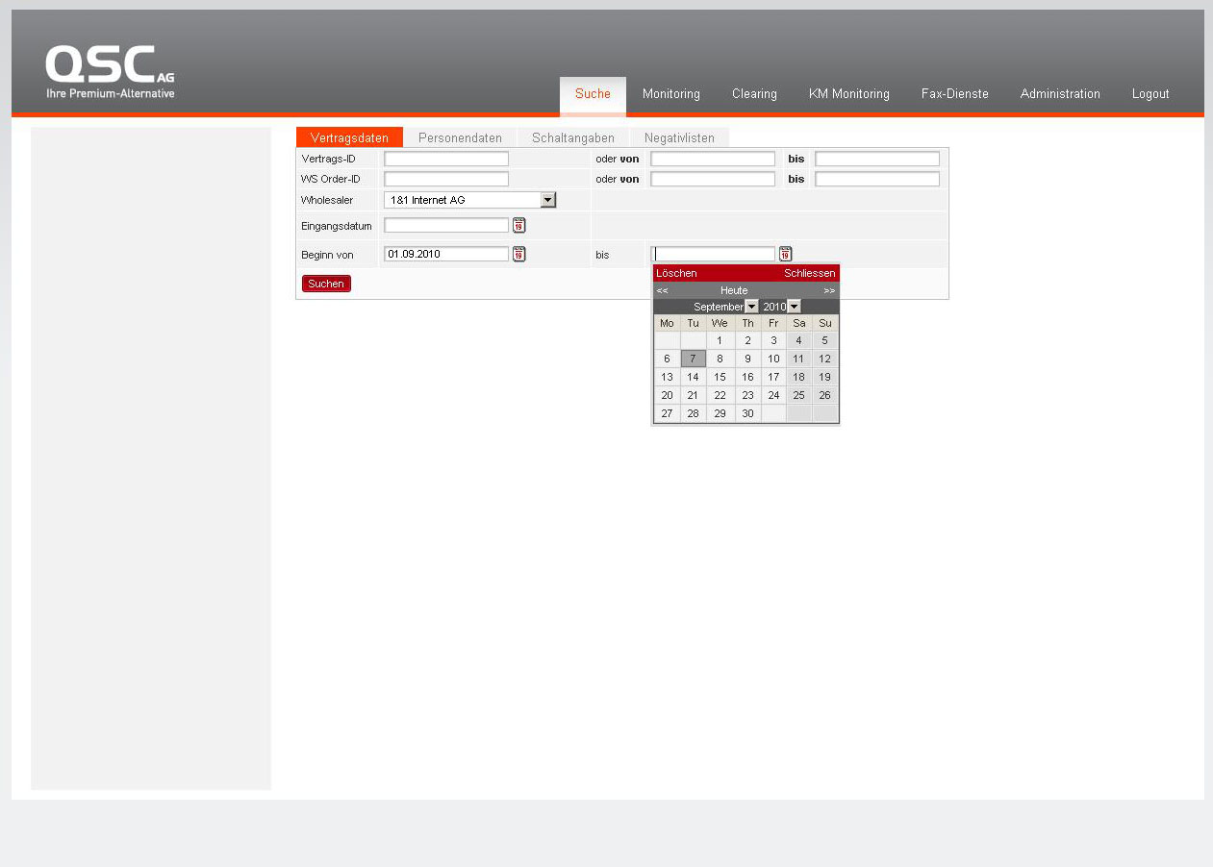Open the KM Monitoring menu item
The height and width of the screenshot is (867, 1213).
click(x=849, y=94)
